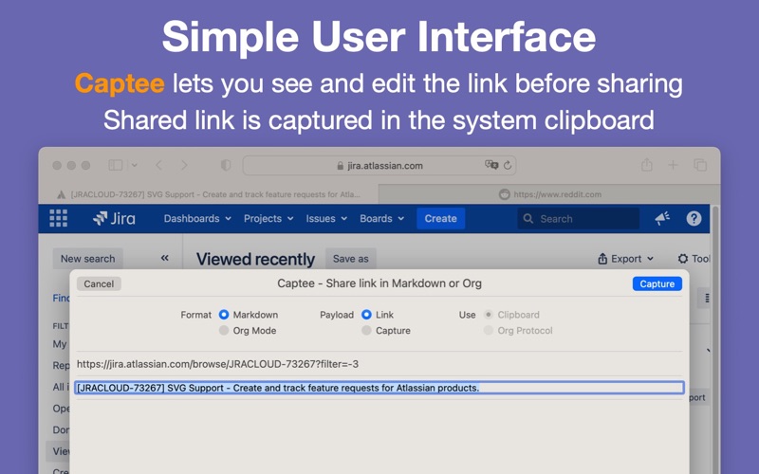Click the selected title text field
The height and width of the screenshot is (474, 759).
(379, 388)
